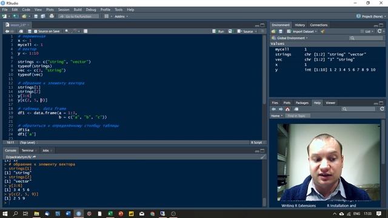Refresh the Help topic
Image resolution: width=388 pixels, height=218 pixels.
point(382,109)
